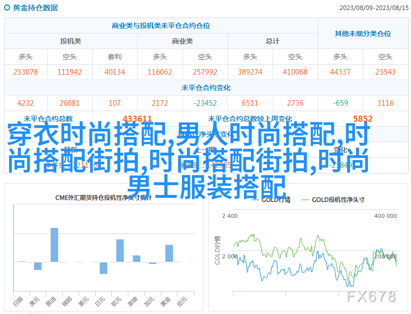Click the 原油 x-axis label
Image resolution: width=411 pixels, height=314 pixels.
click(x=51, y=301)
